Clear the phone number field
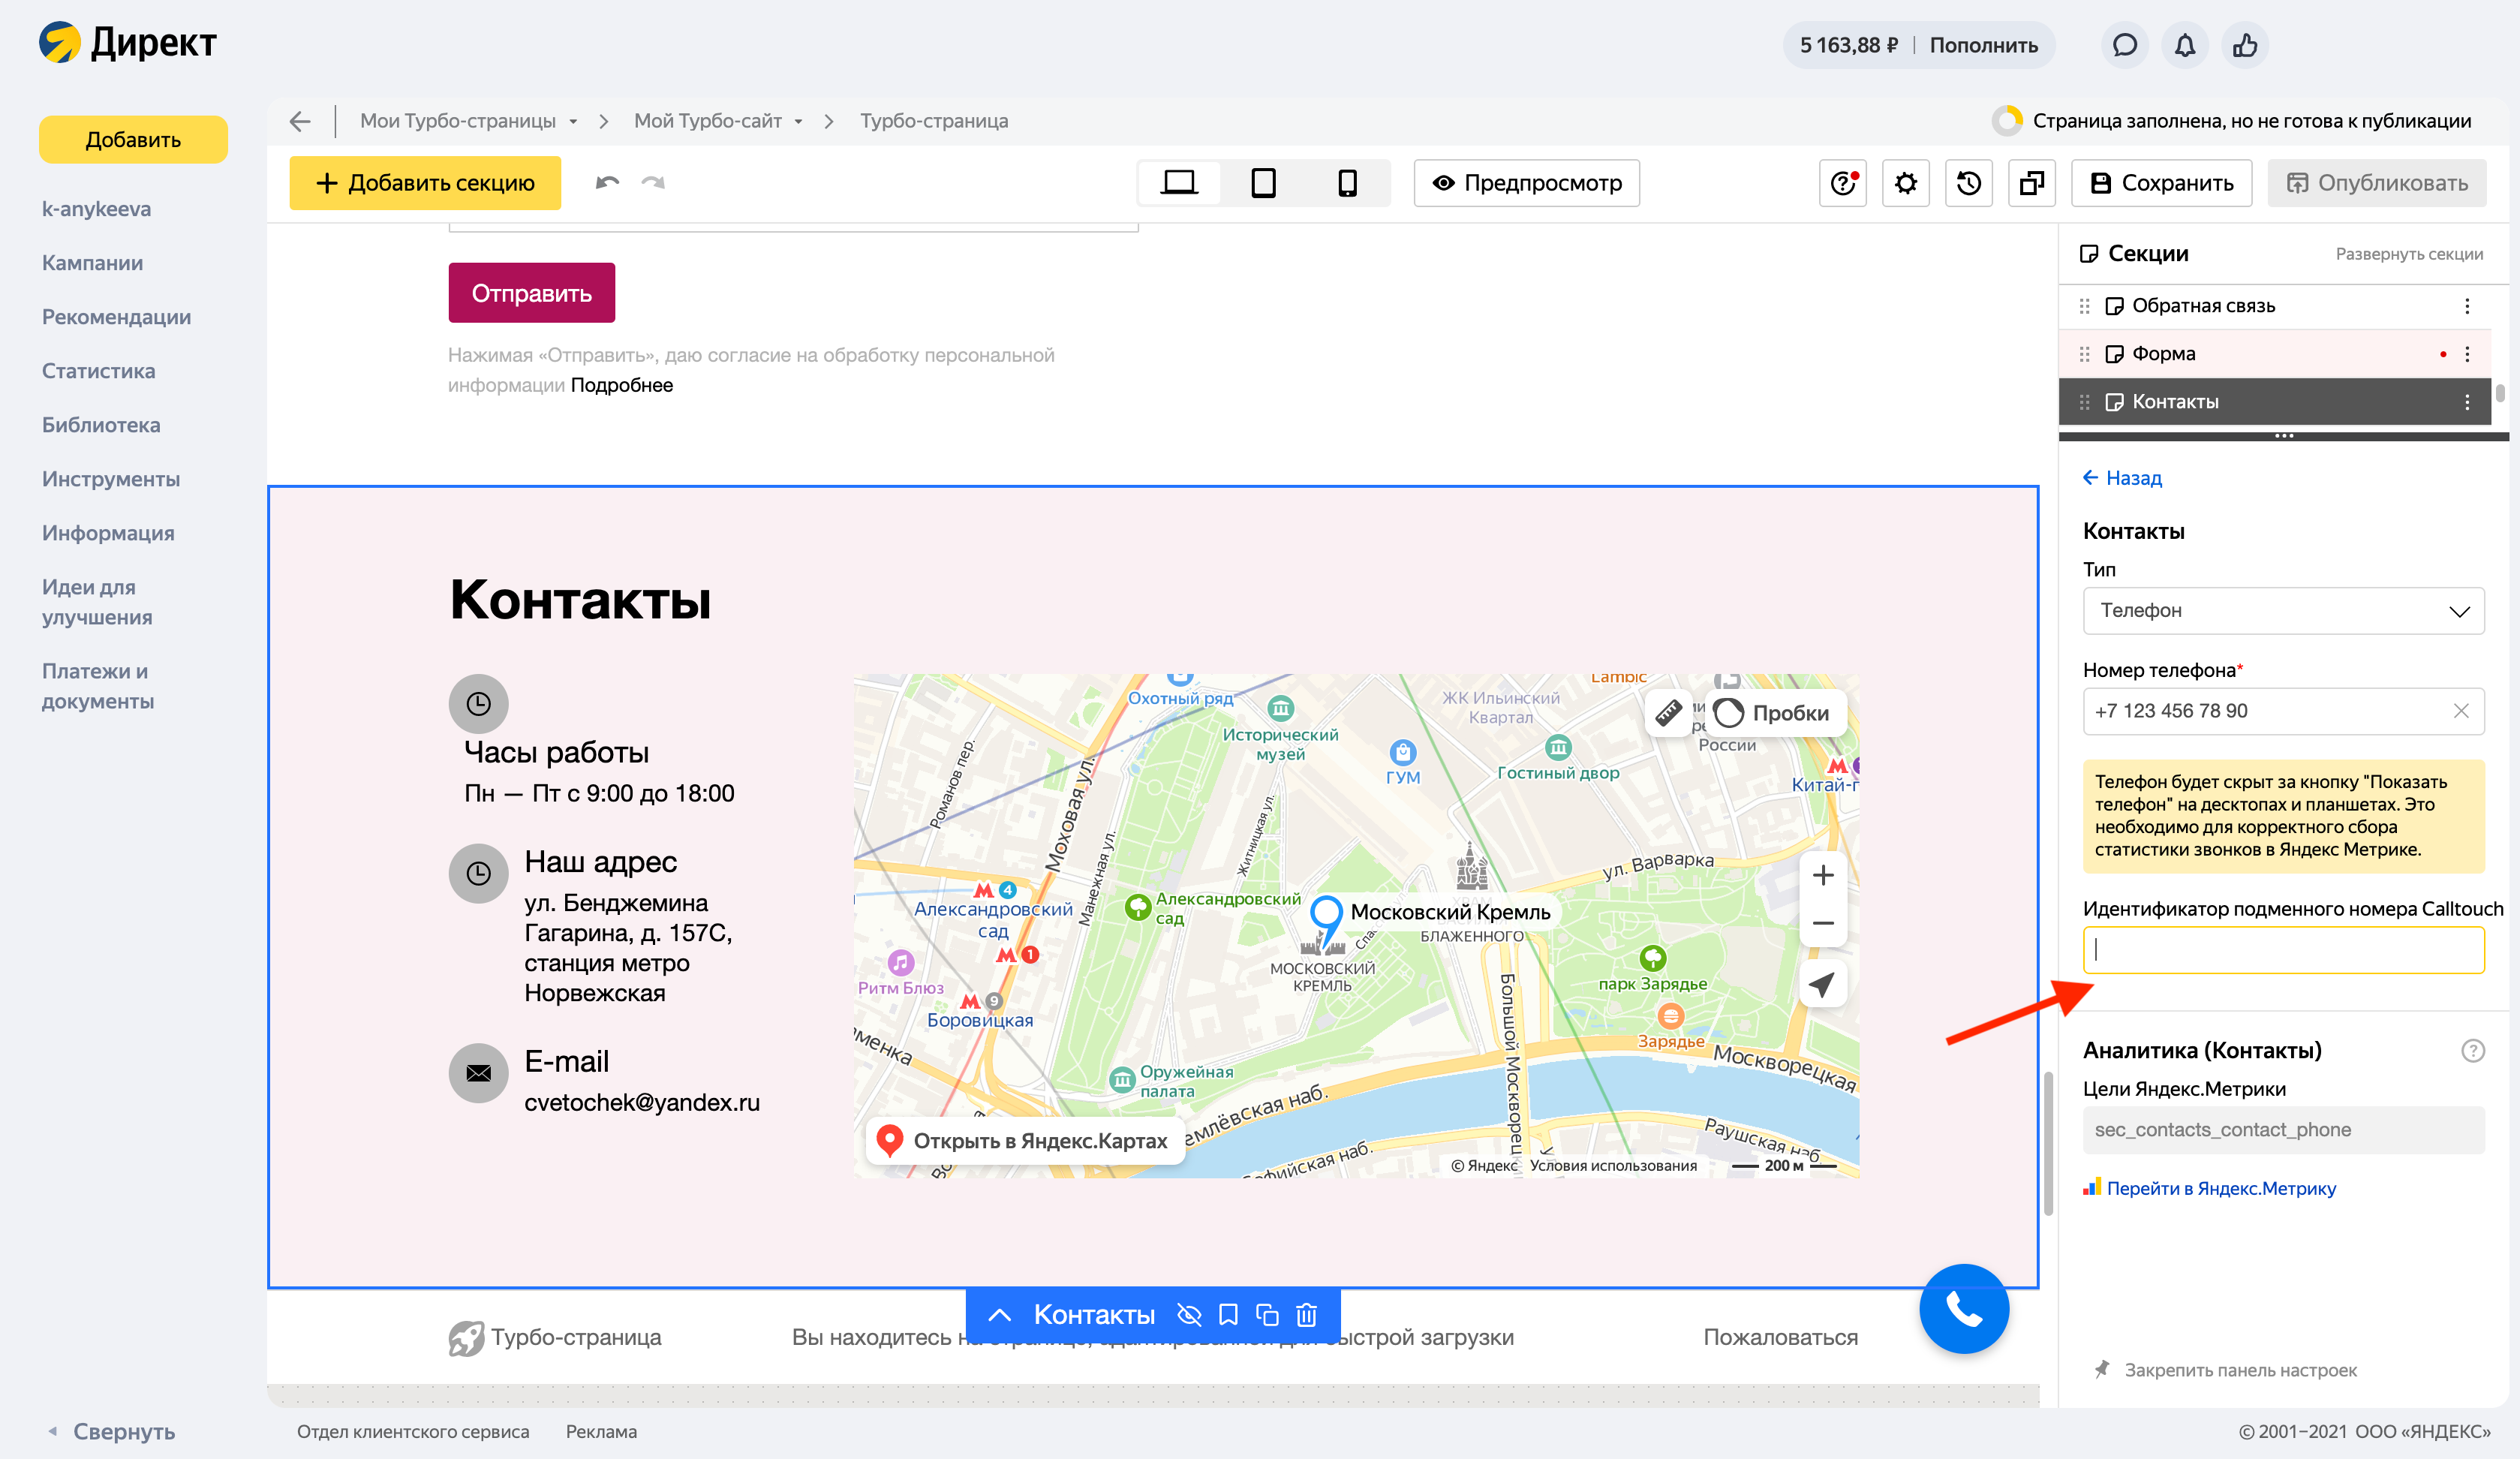The image size is (2520, 1459). [2461, 711]
